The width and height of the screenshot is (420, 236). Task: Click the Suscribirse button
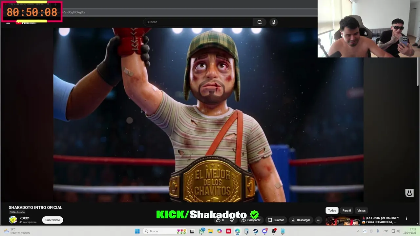tap(52, 220)
